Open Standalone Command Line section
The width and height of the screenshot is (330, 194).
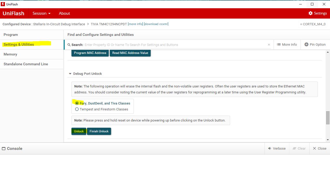point(32,64)
